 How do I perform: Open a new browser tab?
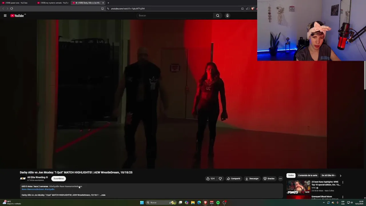click(x=108, y=3)
